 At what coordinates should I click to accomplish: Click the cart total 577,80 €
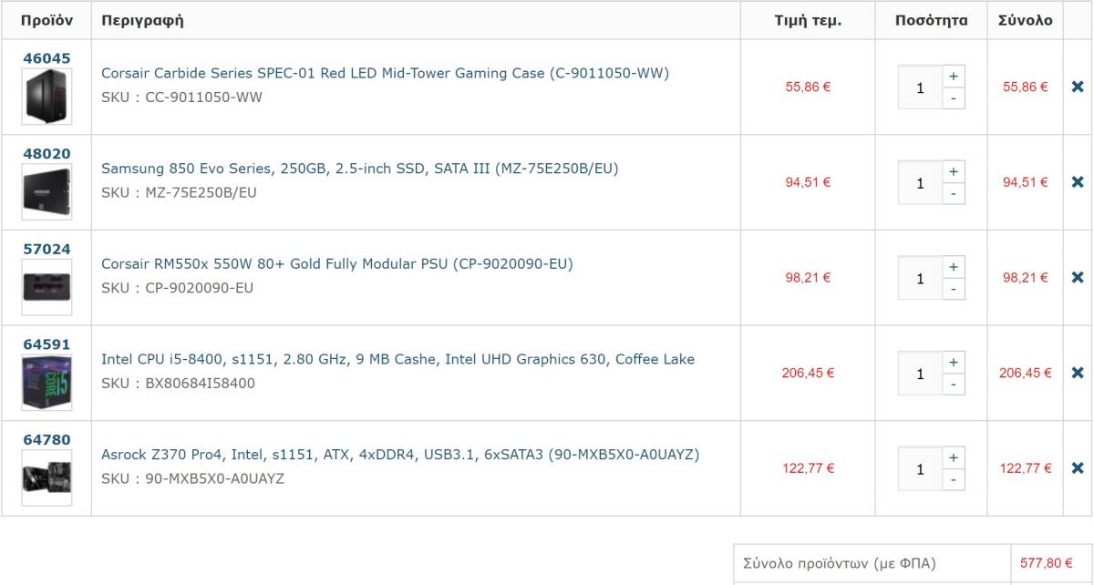click(1046, 563)
